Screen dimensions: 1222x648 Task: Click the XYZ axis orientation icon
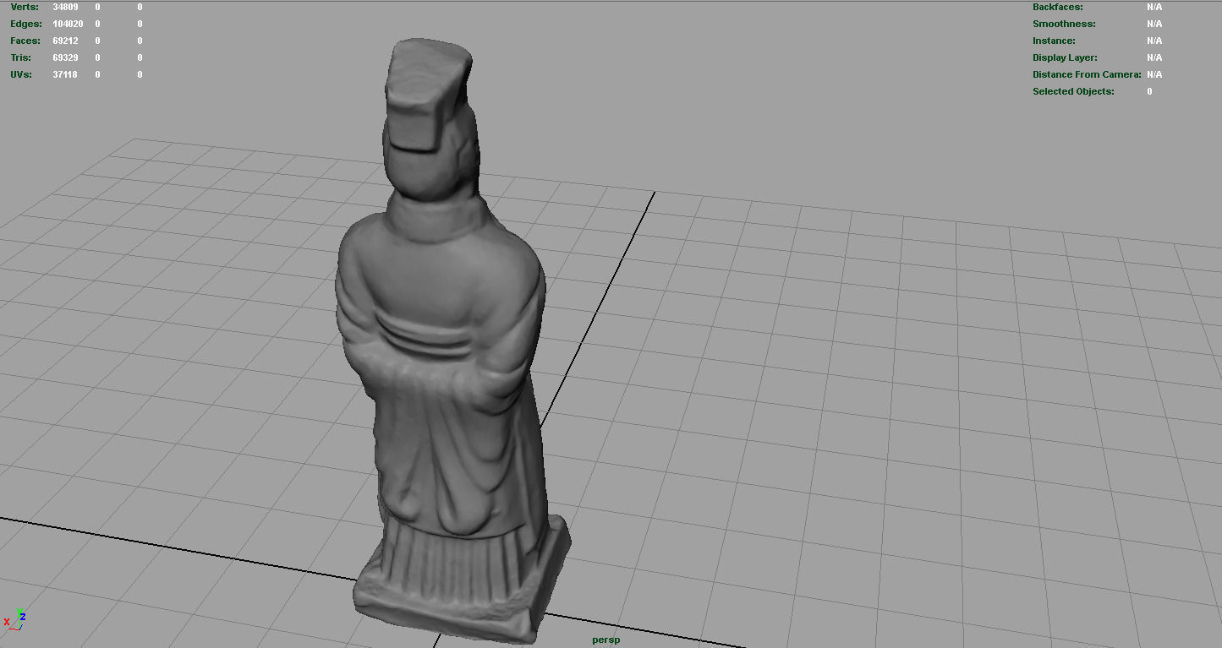14,618
